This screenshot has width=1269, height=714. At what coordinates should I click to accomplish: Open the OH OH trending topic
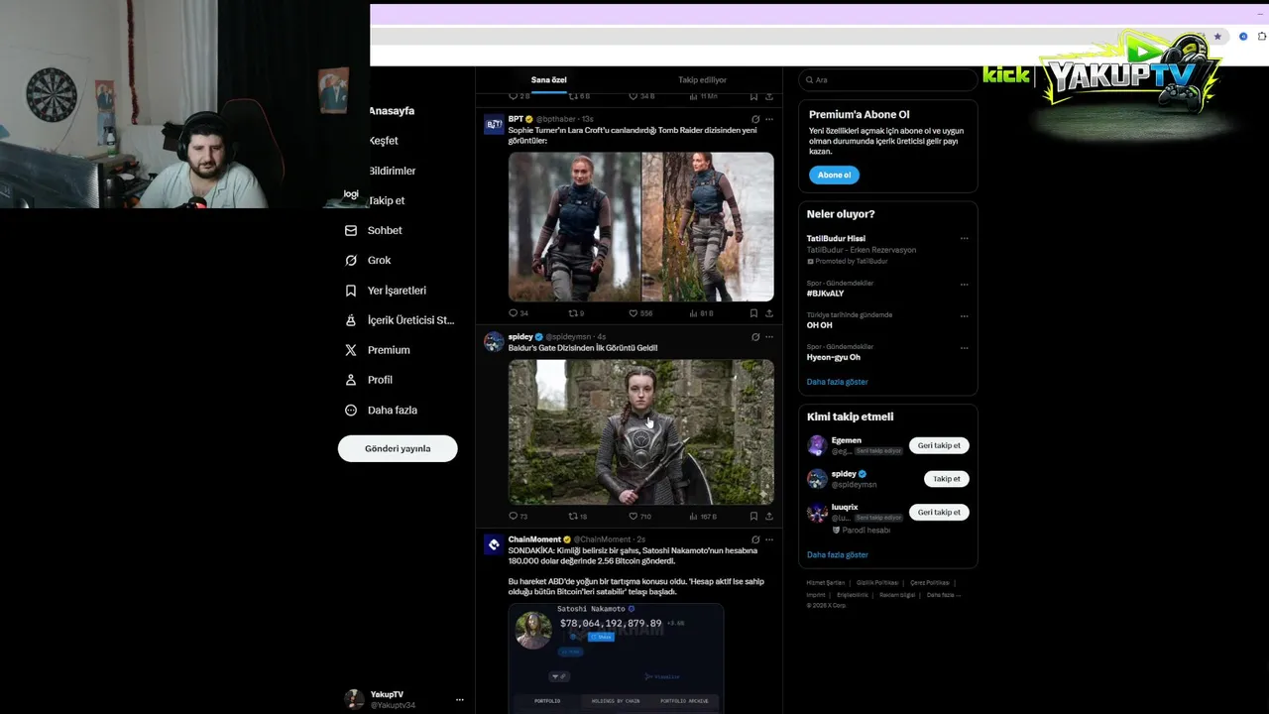(x=820, y=325)
